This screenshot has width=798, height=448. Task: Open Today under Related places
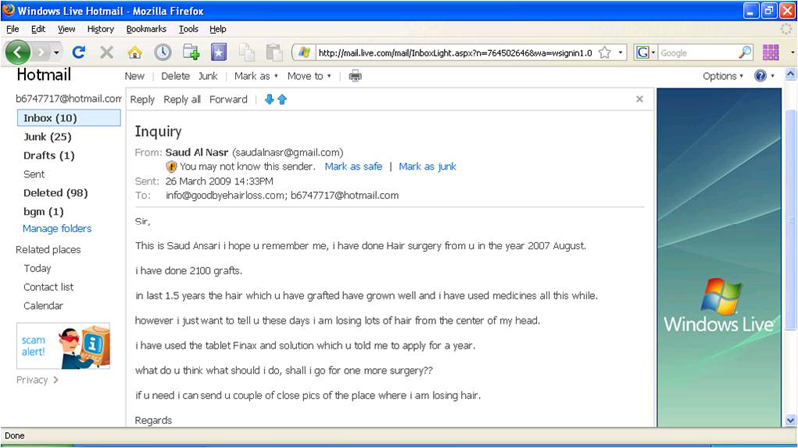[37, 268]
